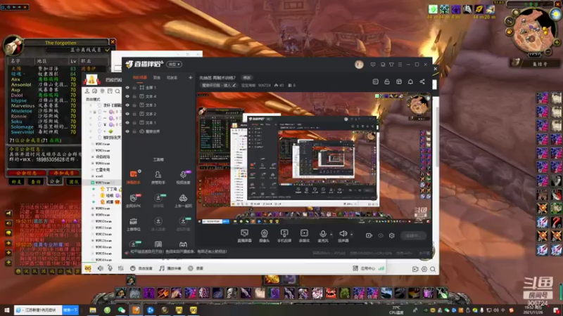Add a new scene with plus icon

click(190, 77)
